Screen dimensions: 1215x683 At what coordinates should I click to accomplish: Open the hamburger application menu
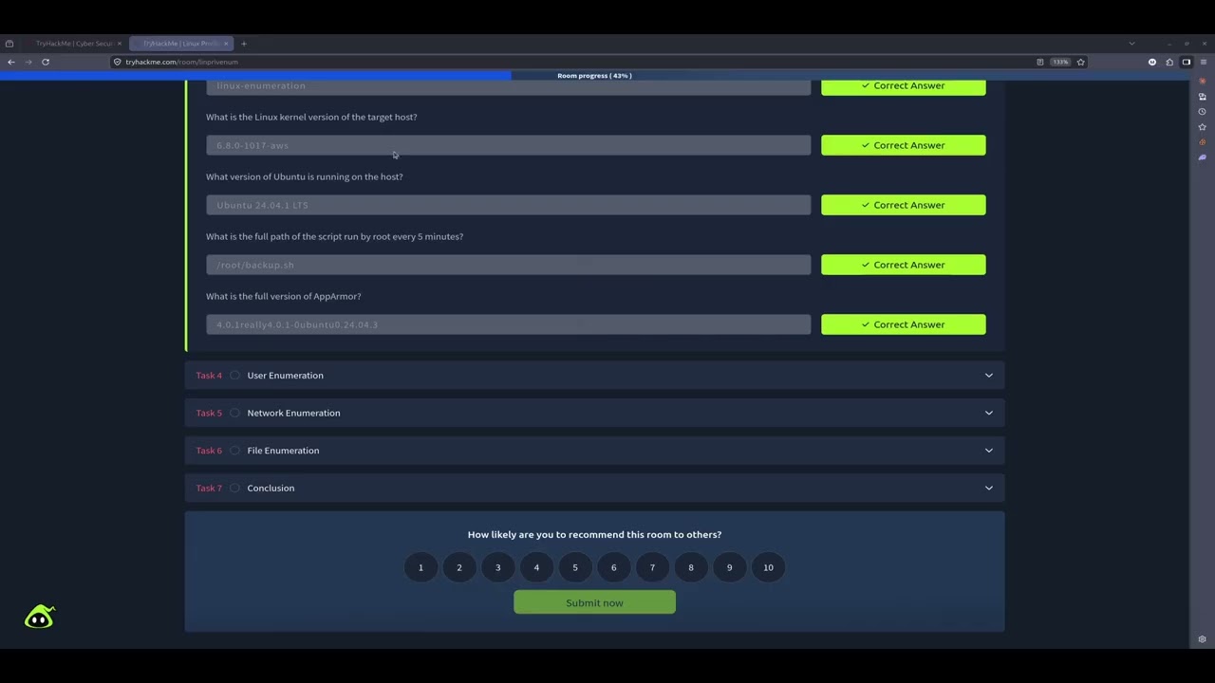point(1203,62)
